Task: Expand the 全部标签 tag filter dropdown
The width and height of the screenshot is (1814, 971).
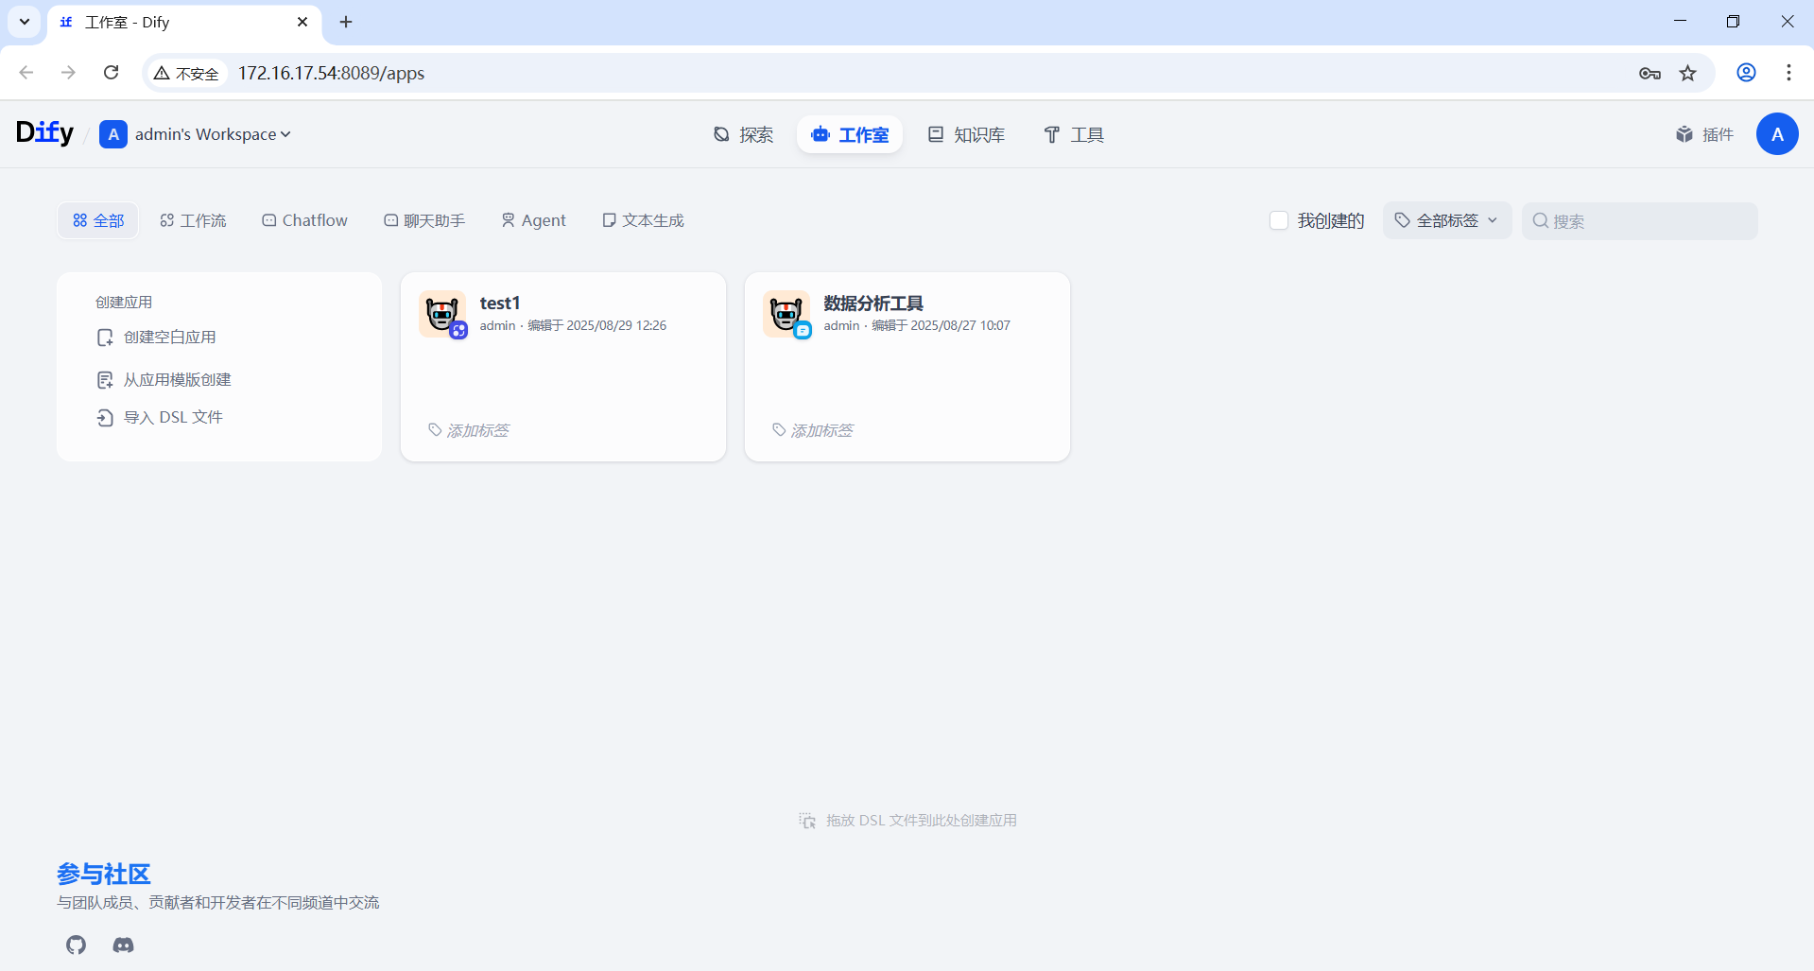Action: (1446, 220)
